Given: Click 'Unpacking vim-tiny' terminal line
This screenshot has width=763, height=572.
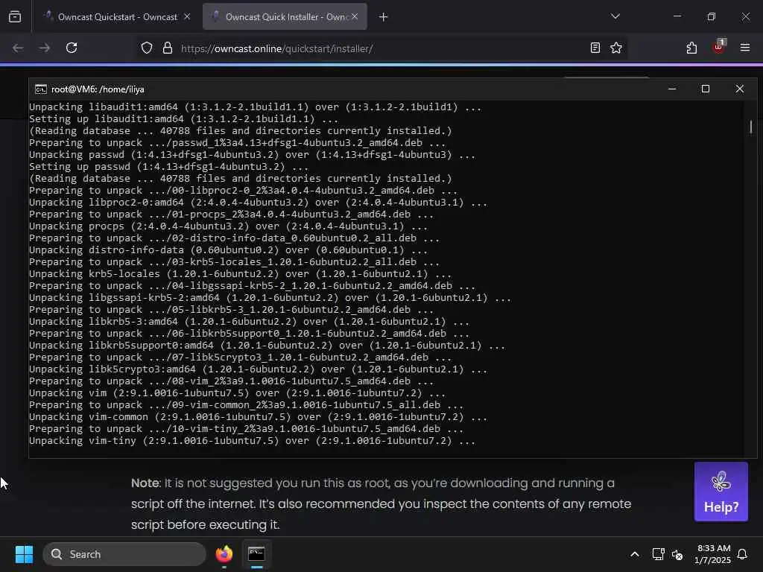Looking at the screenshot, I should (252, 441).
